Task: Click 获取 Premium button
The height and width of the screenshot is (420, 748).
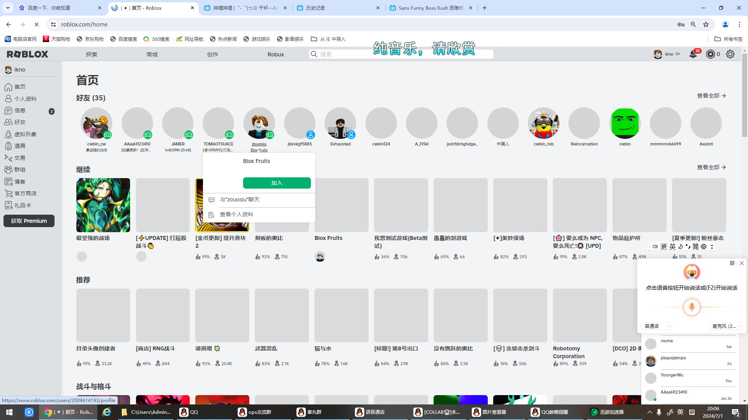Action: (x=29, y=221)
